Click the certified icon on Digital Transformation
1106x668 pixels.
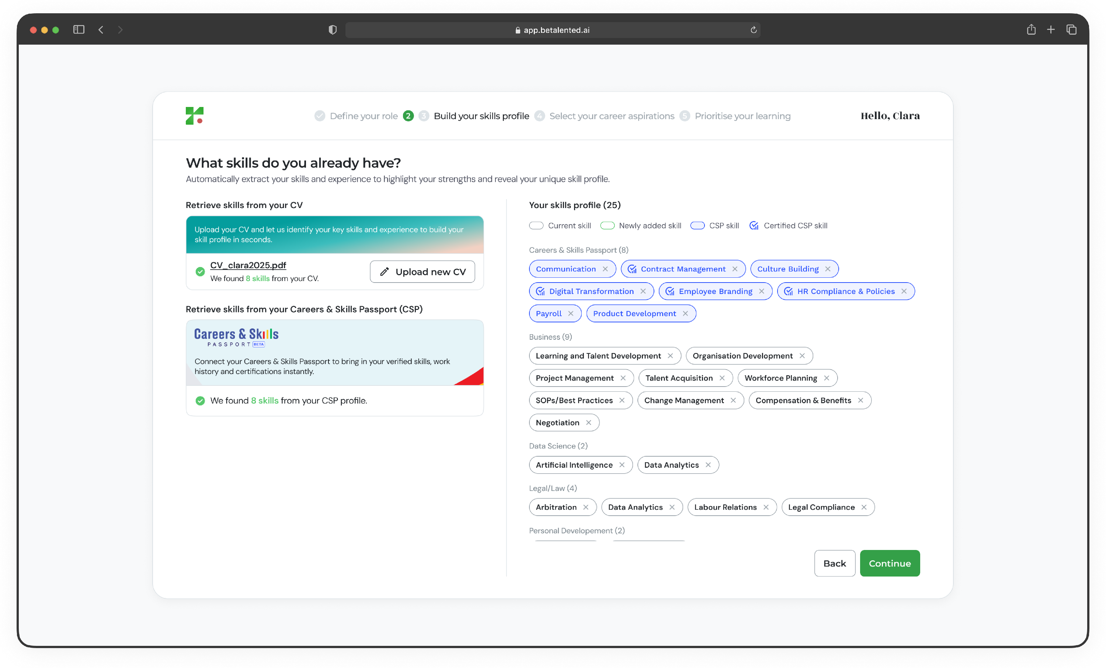[x=540, y=291]
